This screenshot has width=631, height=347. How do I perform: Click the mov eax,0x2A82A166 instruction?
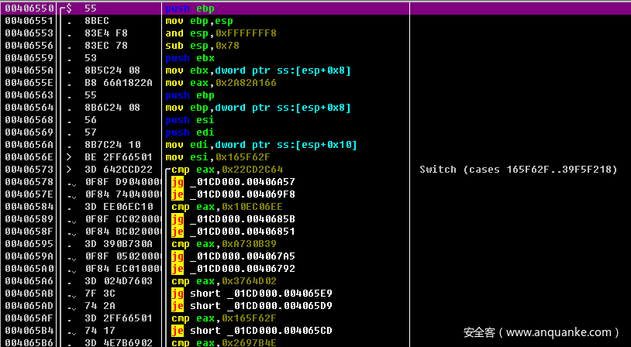coord(218,83)
